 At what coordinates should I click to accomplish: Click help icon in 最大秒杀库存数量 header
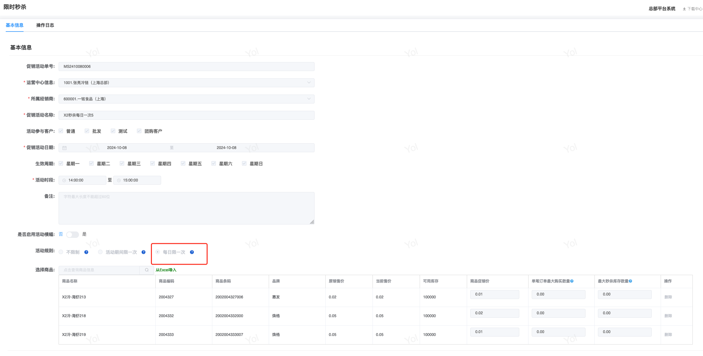(x=631, y=281)
